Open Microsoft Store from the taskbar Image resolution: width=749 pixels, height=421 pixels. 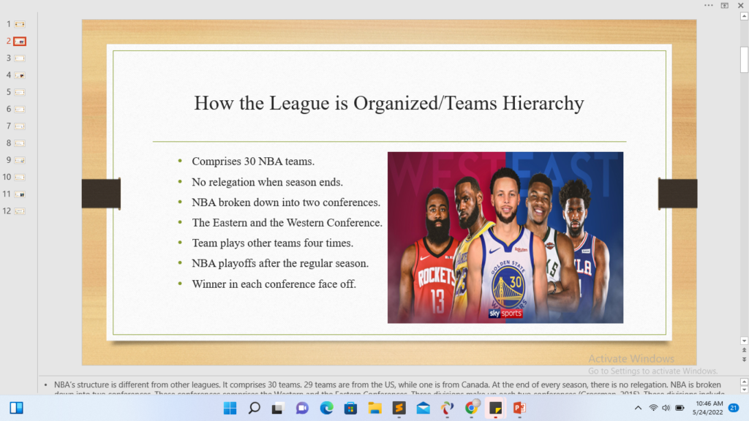click(351, 409)
